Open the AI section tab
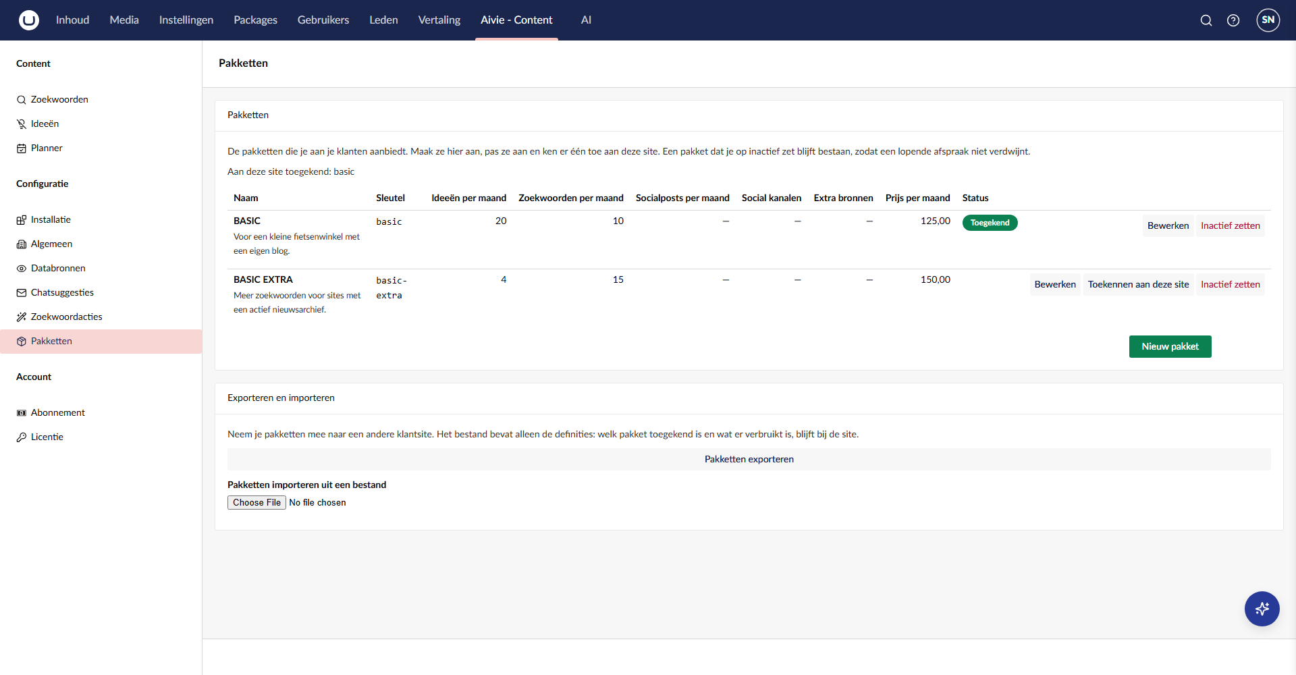Image resolution: width=1296 pixels, height=675 pixels. coord(586,20)
